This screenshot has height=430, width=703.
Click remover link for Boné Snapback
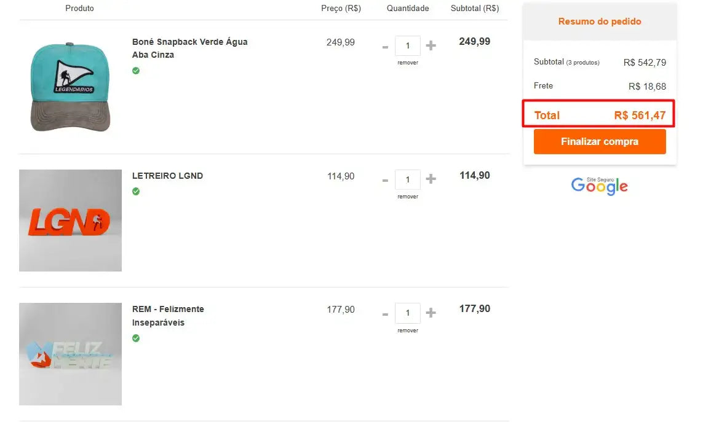[407, 63]
